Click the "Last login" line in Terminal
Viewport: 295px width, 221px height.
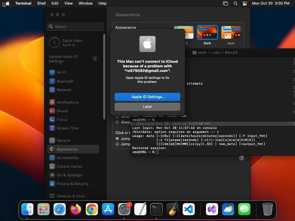[174, 128]
